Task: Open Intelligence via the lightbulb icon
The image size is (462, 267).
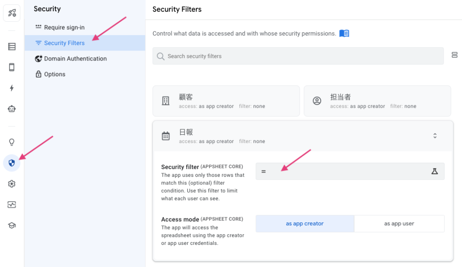Action: [11, 142]
